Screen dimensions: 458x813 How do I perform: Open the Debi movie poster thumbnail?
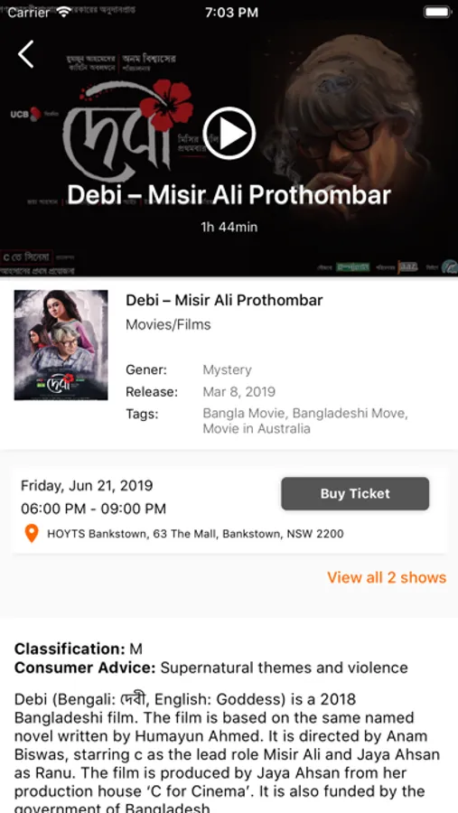click(x=61, y=345)
